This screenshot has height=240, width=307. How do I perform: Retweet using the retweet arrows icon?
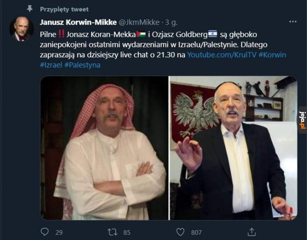pyautogui.click(x=112, y=232)
